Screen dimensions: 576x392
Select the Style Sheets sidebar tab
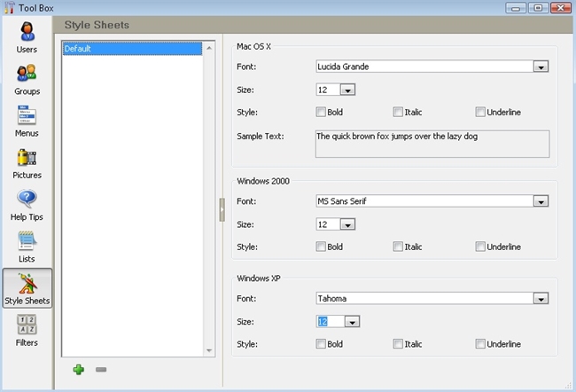tap(27, 288)
